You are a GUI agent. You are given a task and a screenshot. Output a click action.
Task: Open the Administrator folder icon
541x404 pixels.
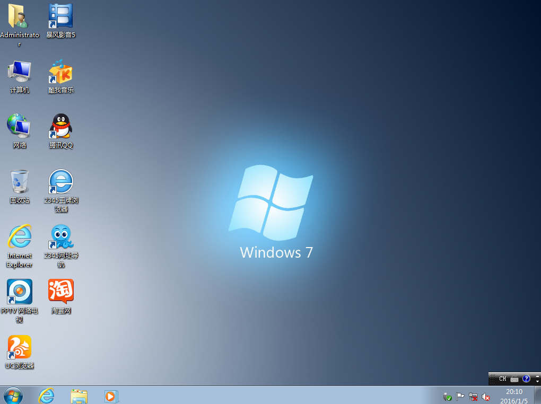coord(19,24)
